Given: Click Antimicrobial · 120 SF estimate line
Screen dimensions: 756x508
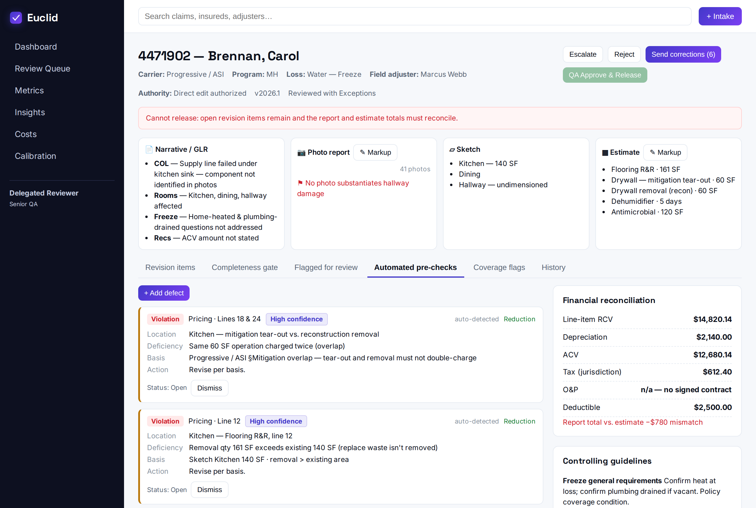Looking at the screenshot, I should click(647, 212).
